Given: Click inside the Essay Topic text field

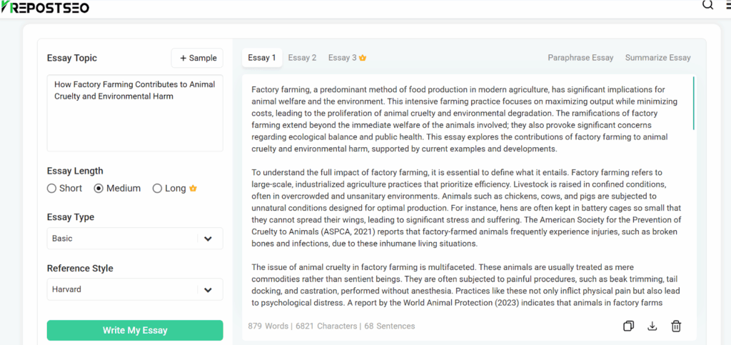Looking at the screenshot, I should point(135,113).
